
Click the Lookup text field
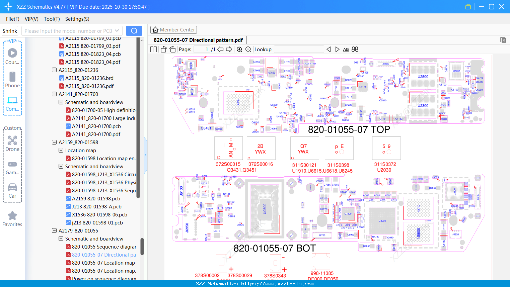(299, 50)
